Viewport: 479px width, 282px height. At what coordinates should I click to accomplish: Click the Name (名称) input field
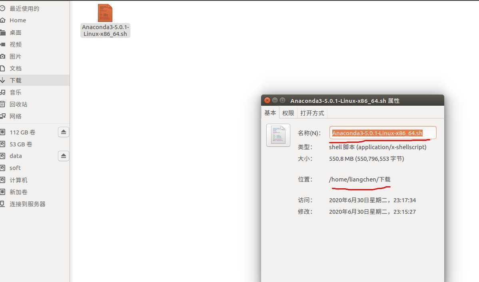tap(383, 133)
